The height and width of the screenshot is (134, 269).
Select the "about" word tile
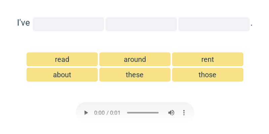click(x=62, y=75)
